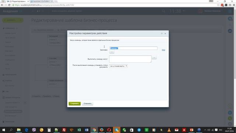Switch keyboard language РУС indicator

(221, 130)
